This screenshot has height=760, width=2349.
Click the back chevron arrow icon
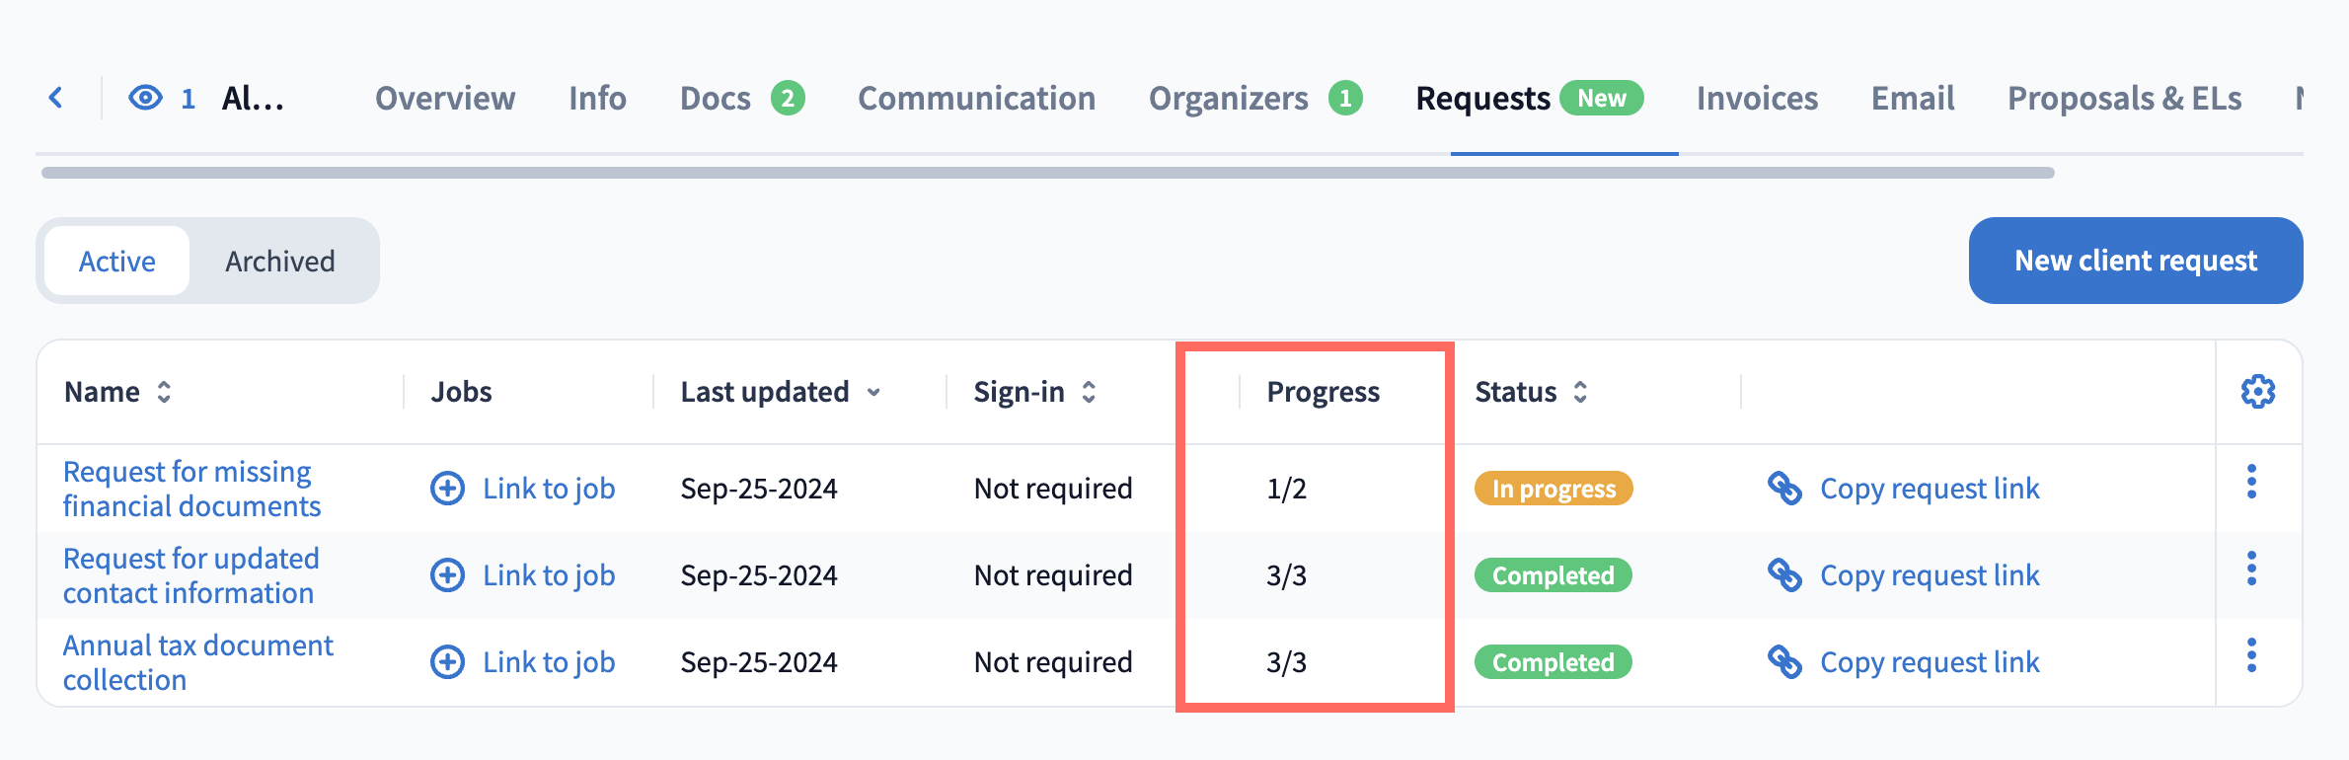coord(56,98)
